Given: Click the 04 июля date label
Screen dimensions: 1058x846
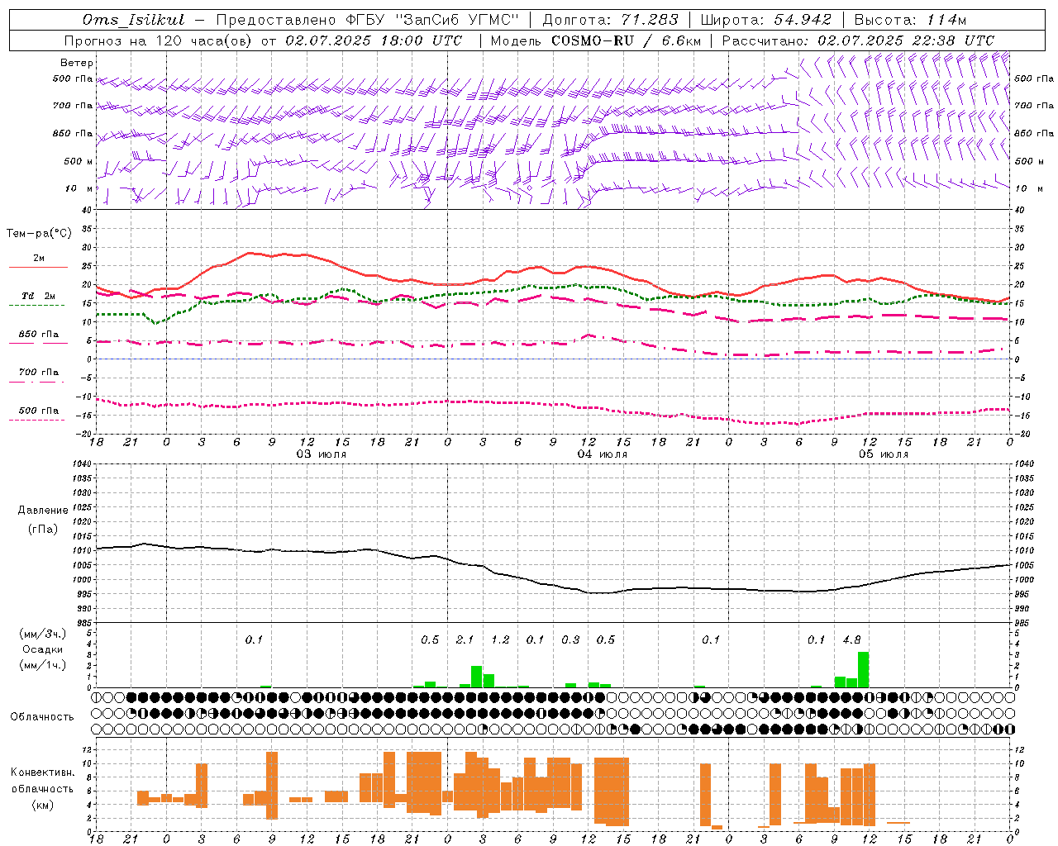Looking at the screenshot, I should [603, 454].
